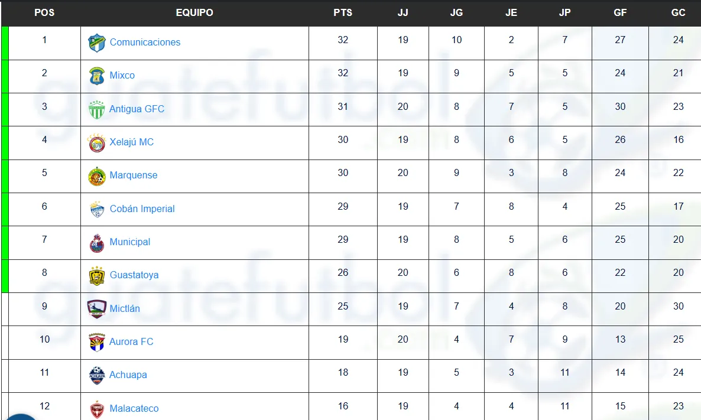Click the Marquense team crest icon

coord(96,175)
